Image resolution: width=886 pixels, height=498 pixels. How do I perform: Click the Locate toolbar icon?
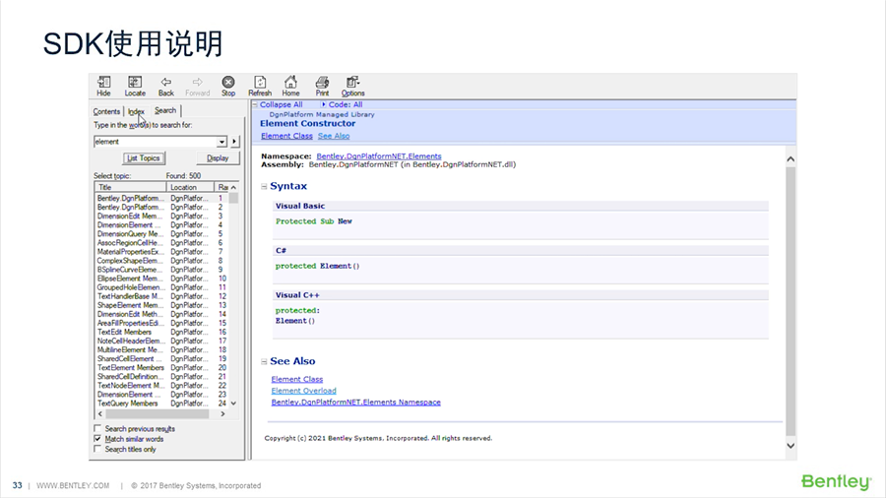pos(135,86)
